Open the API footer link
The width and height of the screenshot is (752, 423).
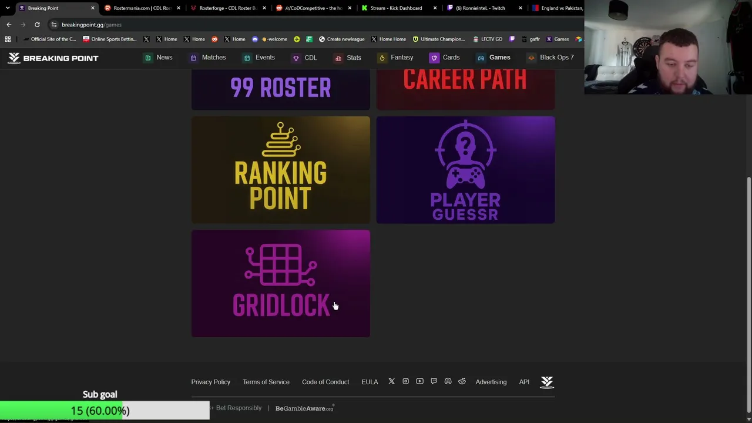coord(524,382)
